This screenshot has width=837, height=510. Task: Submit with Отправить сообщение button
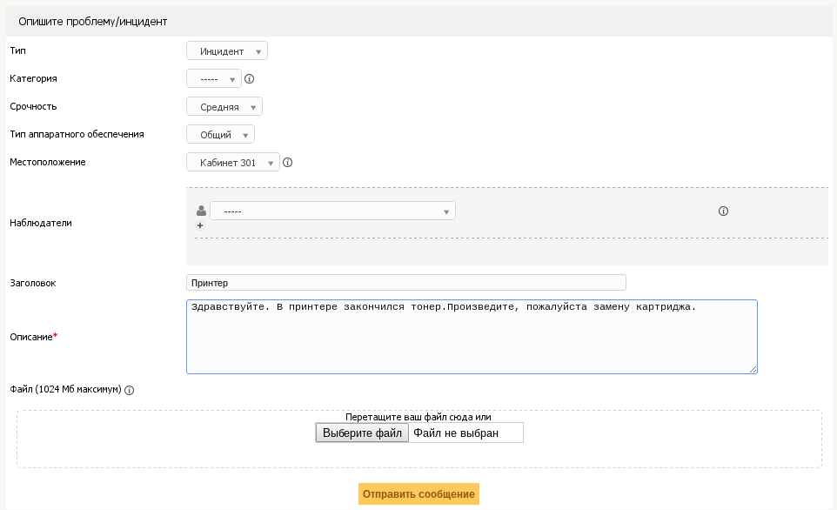[419, 494]
